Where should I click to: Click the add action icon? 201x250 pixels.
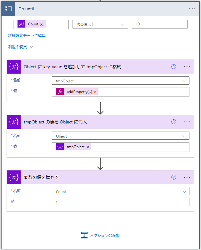coord(84,235)
